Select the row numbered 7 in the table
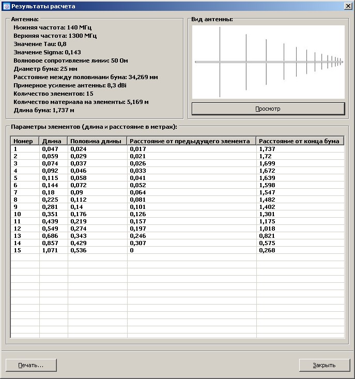 point(178,192)
